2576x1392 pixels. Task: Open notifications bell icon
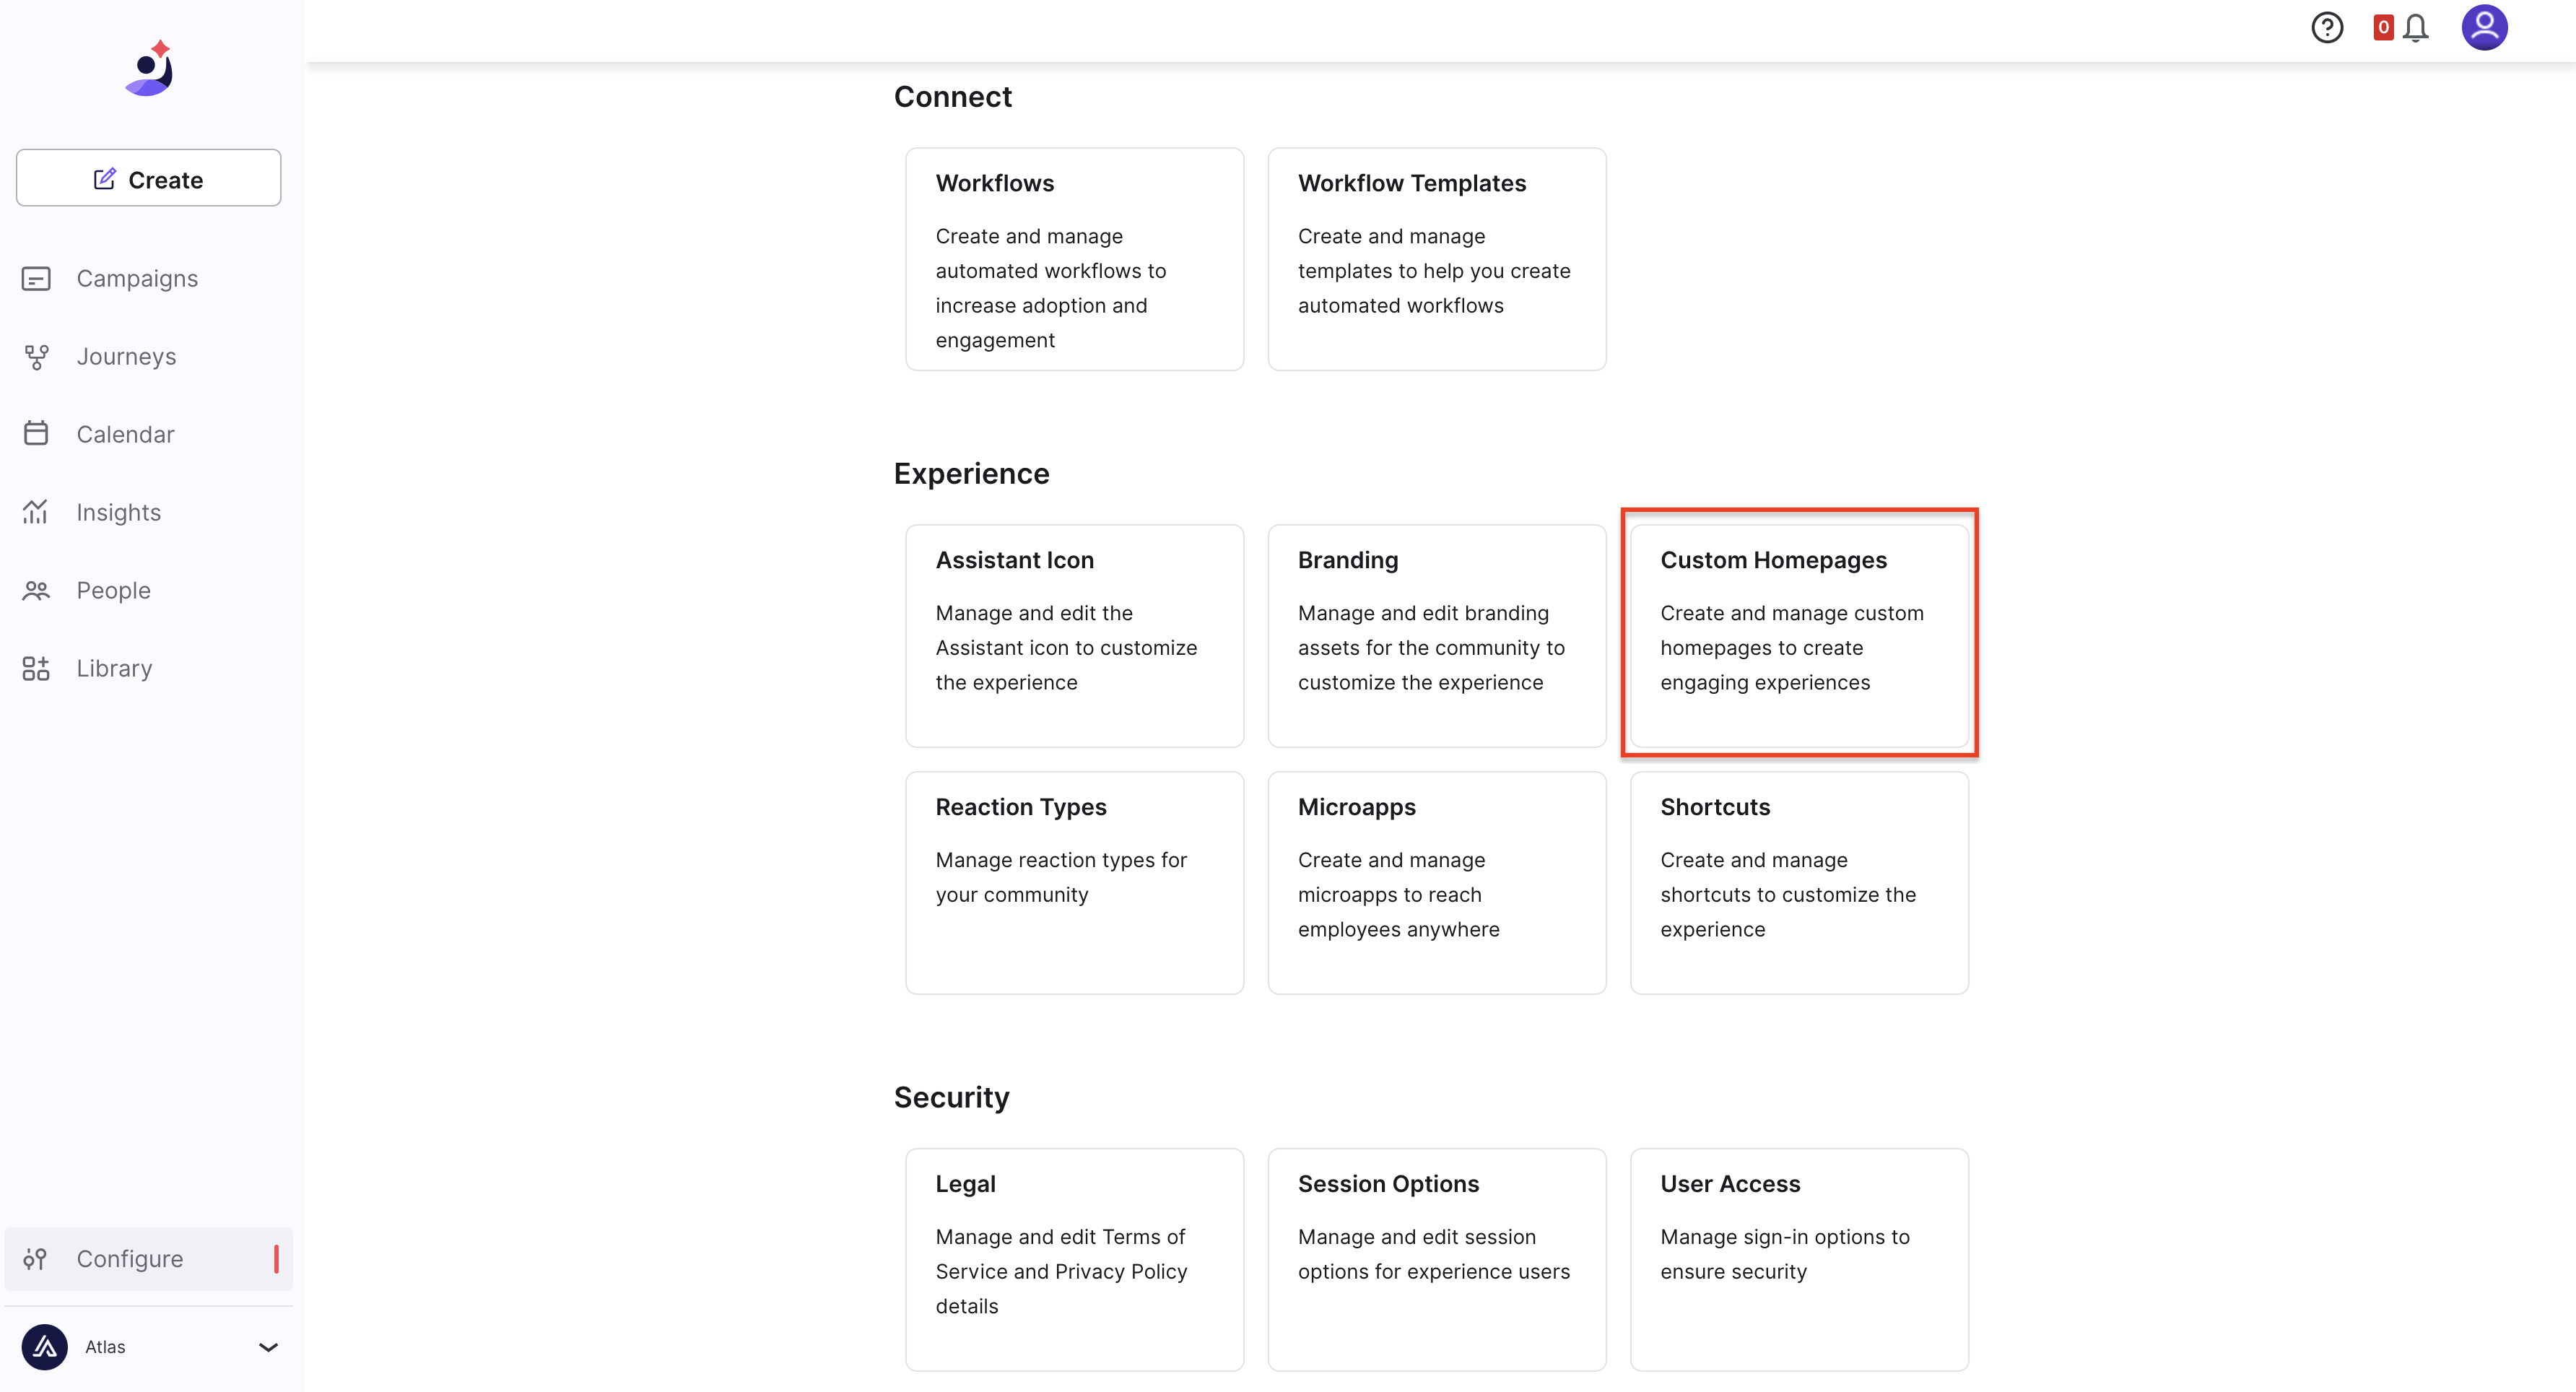[2415, 28]
